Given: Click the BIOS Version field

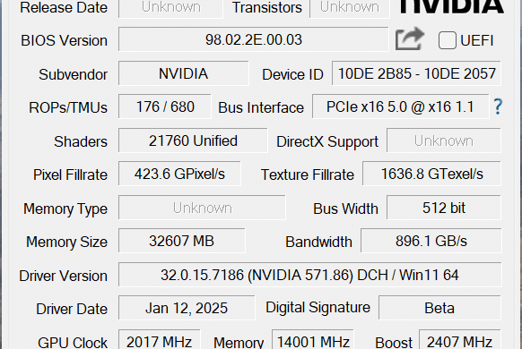Looking at the screenshot, I should (253, 39).
